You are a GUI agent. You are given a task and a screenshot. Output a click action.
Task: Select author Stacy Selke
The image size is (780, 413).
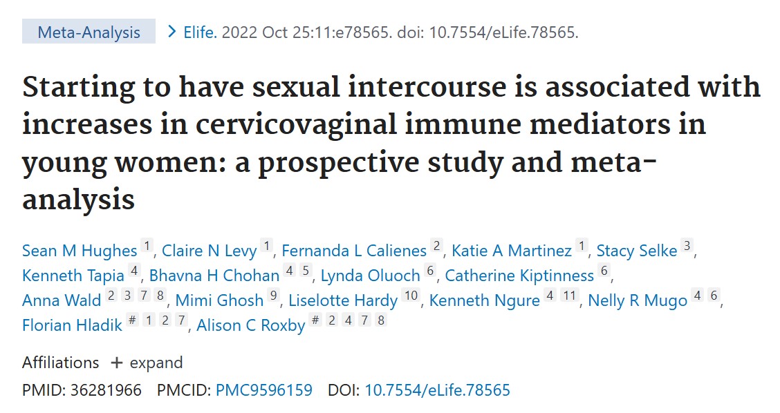click(x=637, y=251)
